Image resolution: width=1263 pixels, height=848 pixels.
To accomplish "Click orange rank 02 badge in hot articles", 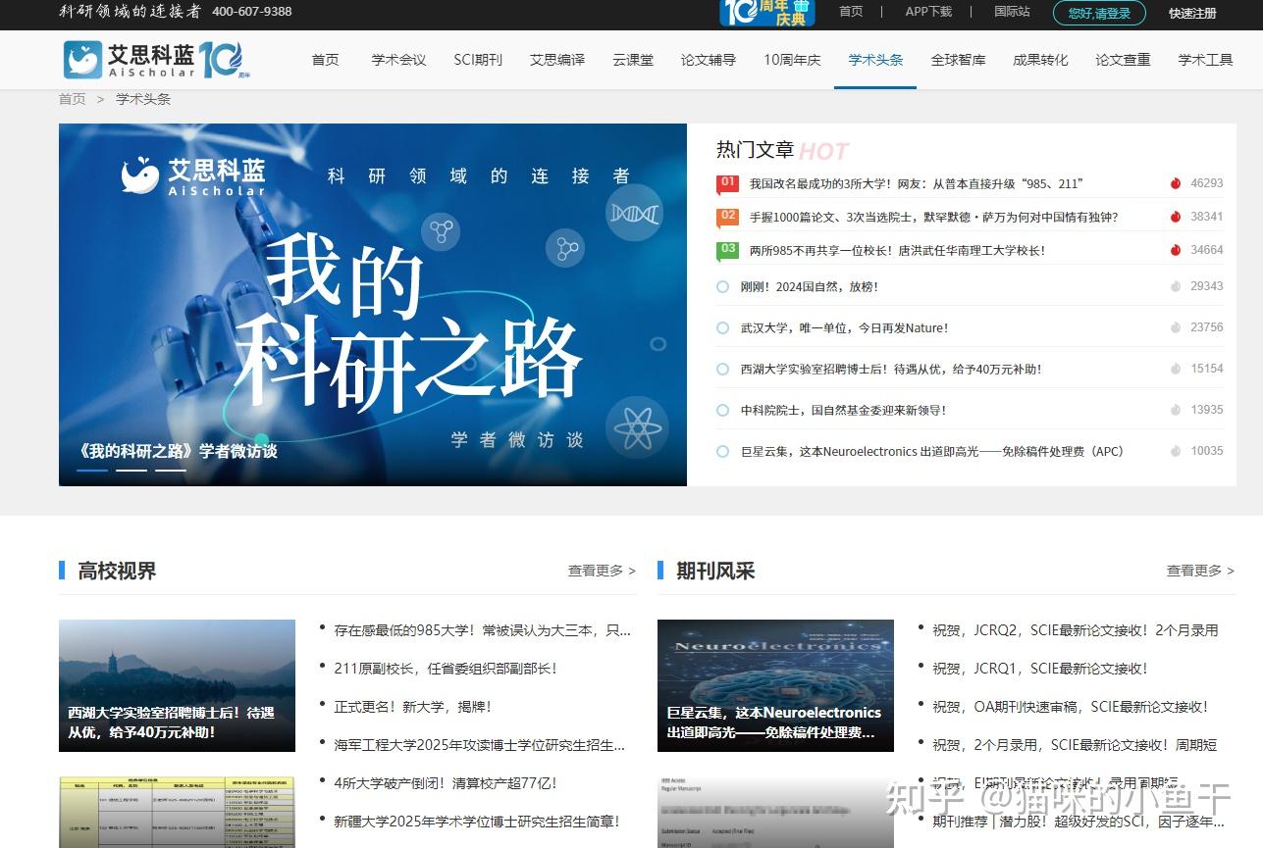I will tap(728, 218).
